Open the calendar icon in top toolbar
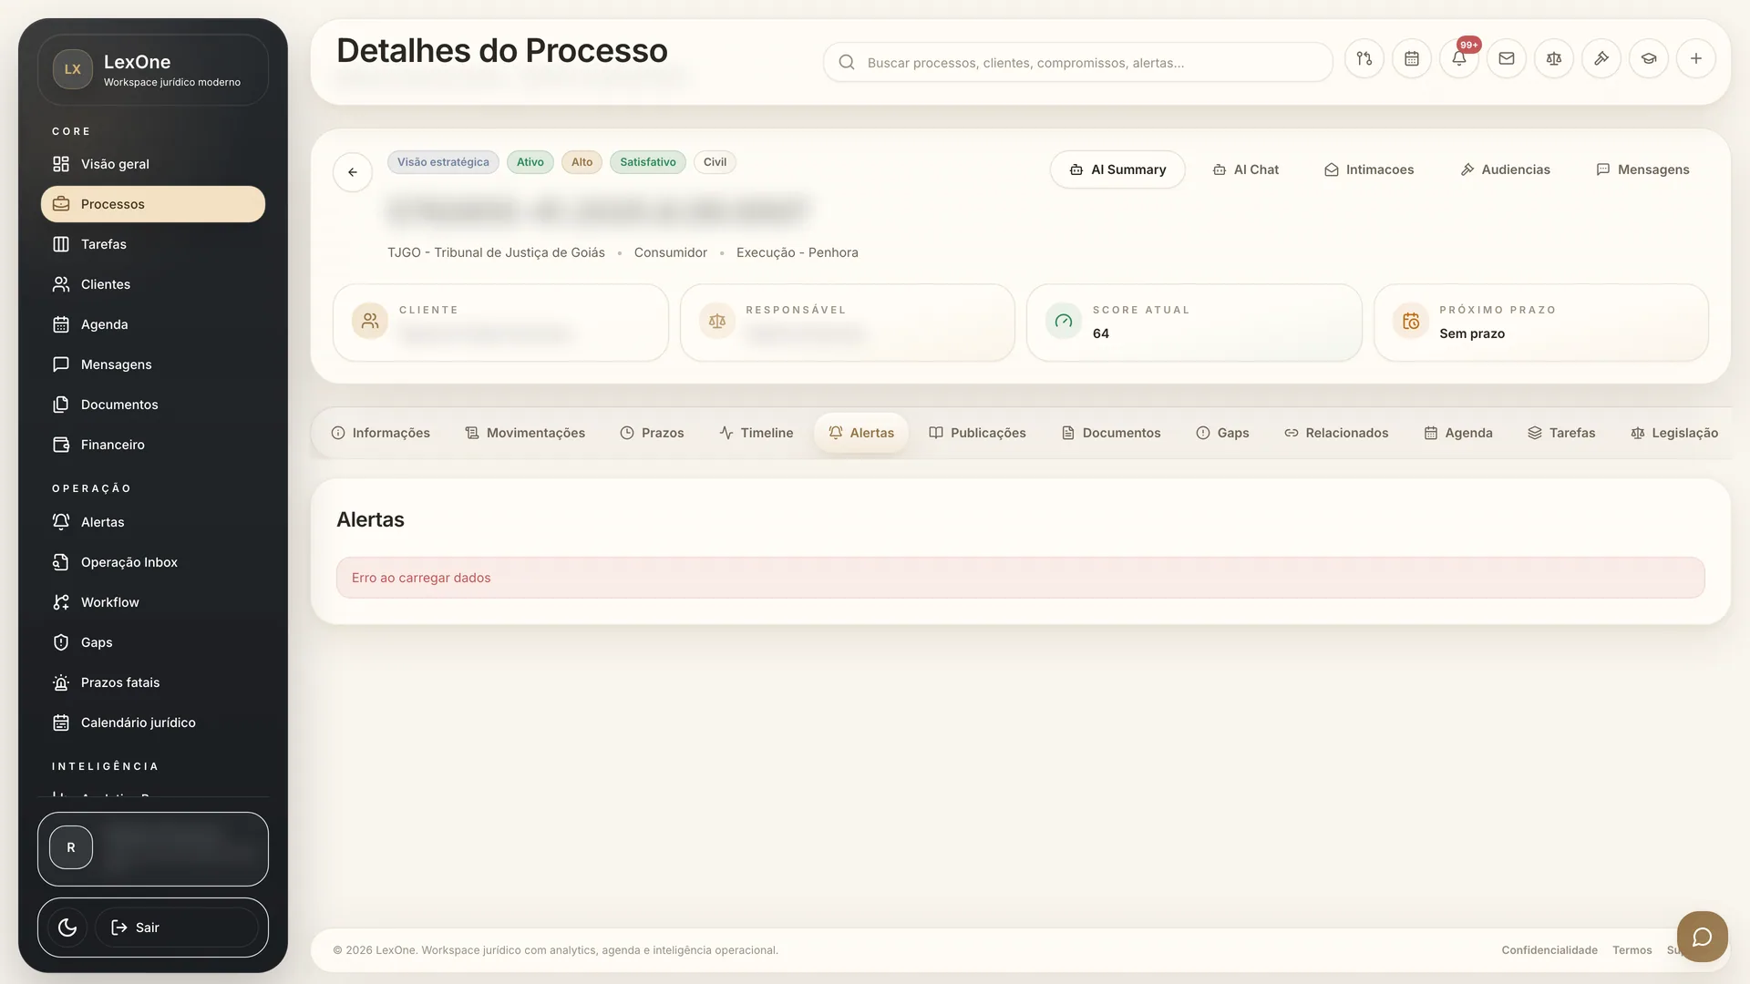Image resolution: width=1750 pixels, height=984 pixels. pyautogui.click(x=1411, y=59)
